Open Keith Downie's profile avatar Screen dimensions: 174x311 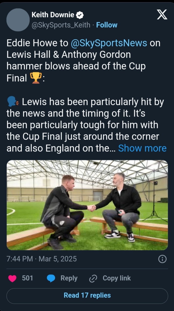(18, 20)
